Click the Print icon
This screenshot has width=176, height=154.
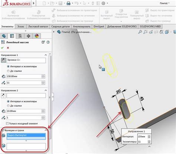click(x=68, y=3)
